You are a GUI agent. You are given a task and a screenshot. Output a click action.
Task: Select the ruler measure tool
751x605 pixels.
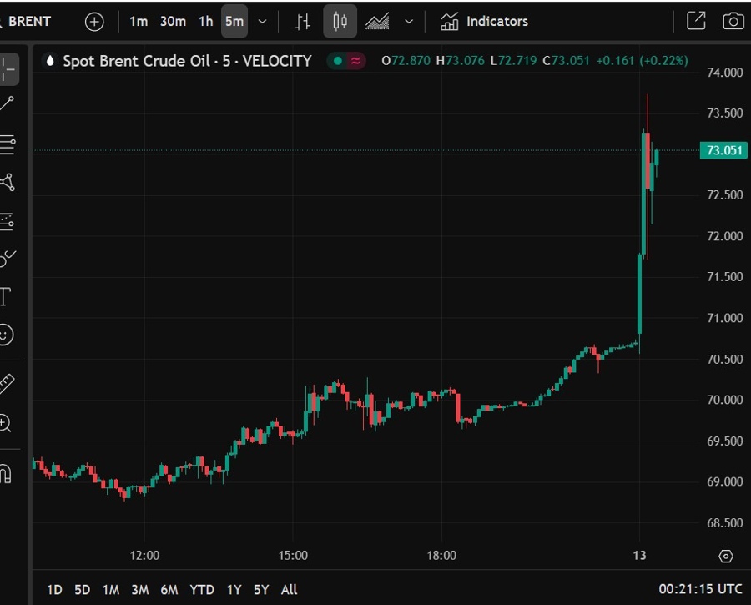tap(8, 384)
